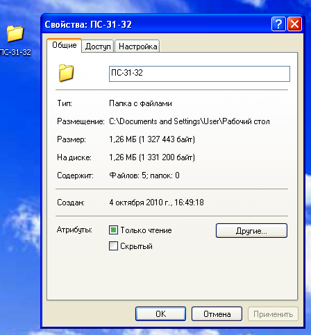Confirm with the OK button

[x=160, y=314]
